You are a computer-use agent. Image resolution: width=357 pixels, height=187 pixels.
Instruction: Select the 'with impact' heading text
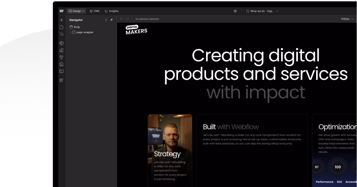(x=256, y=93)
